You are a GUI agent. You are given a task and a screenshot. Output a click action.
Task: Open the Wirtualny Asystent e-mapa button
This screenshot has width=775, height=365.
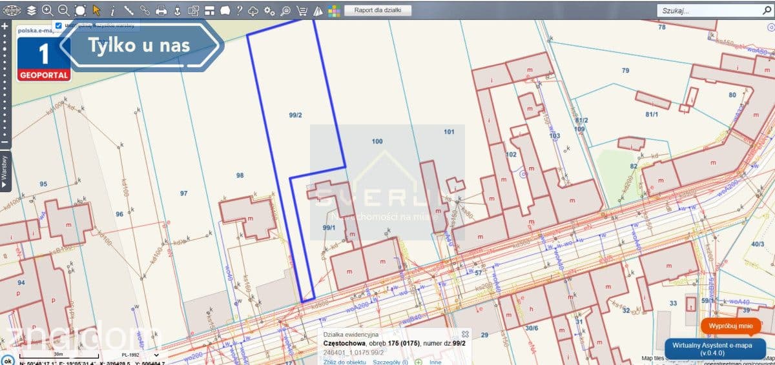[716, 349]
